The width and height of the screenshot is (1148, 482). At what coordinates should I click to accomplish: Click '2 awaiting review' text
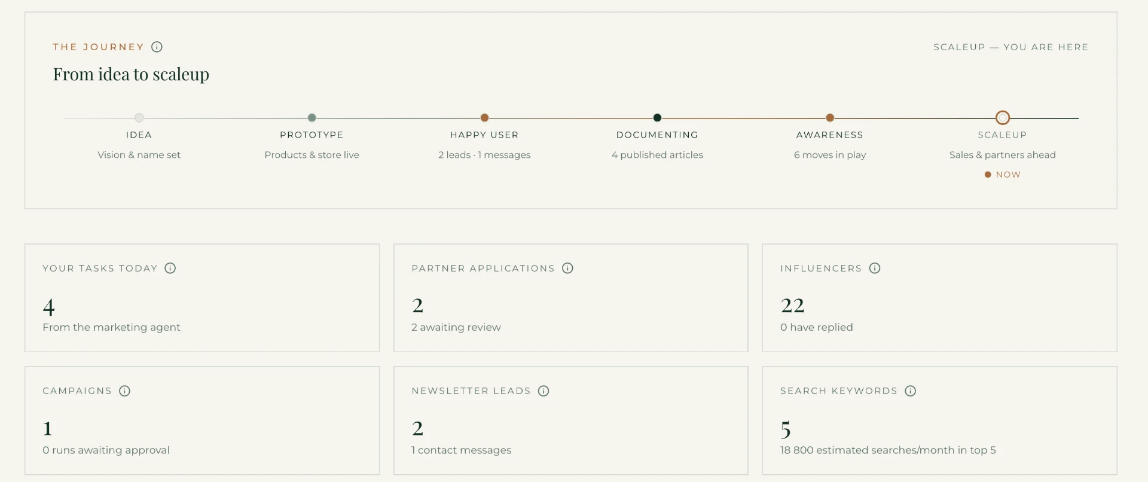click(x=456, y=327)
